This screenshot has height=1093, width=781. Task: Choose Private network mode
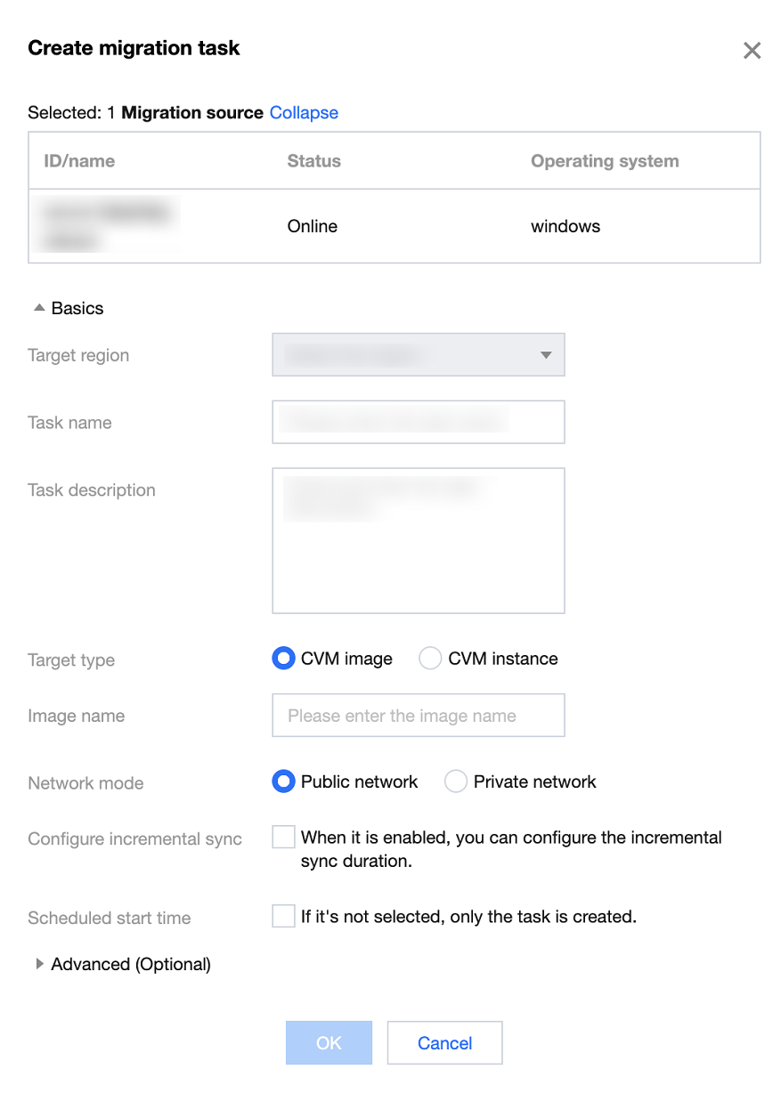(456, 781)
